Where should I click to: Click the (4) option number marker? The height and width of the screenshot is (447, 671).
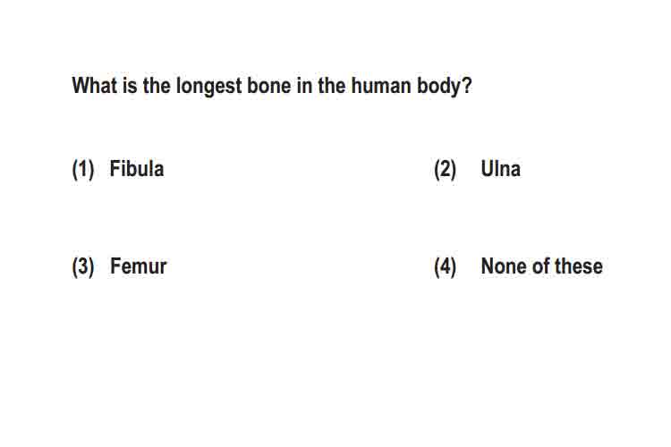click(x=445, y=267)
